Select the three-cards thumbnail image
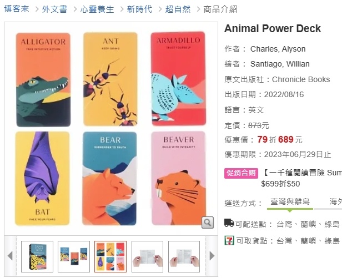The width and height of the screenshot is (342, 278). [74, 256]
